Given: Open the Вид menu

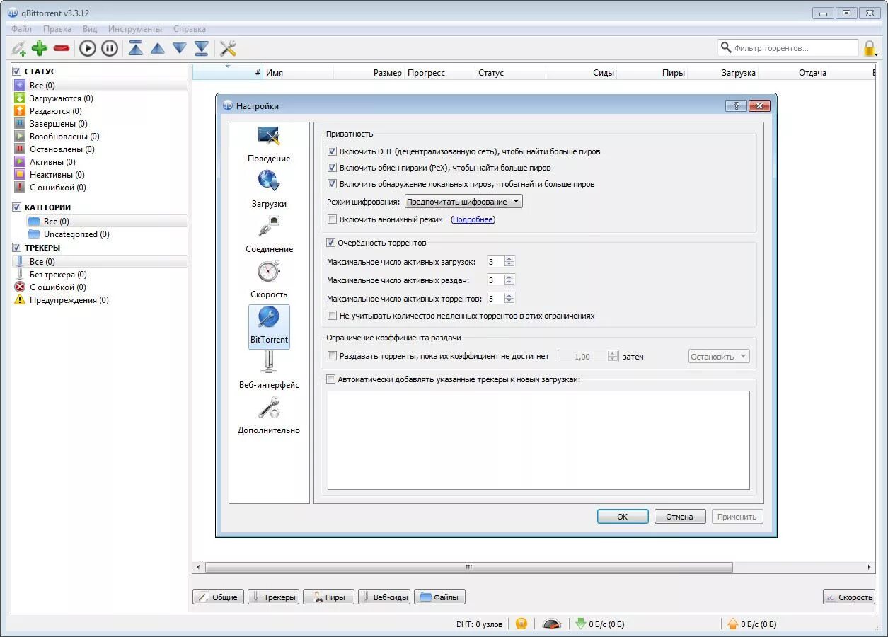Looking at the screenshot, I should (90, 29).
